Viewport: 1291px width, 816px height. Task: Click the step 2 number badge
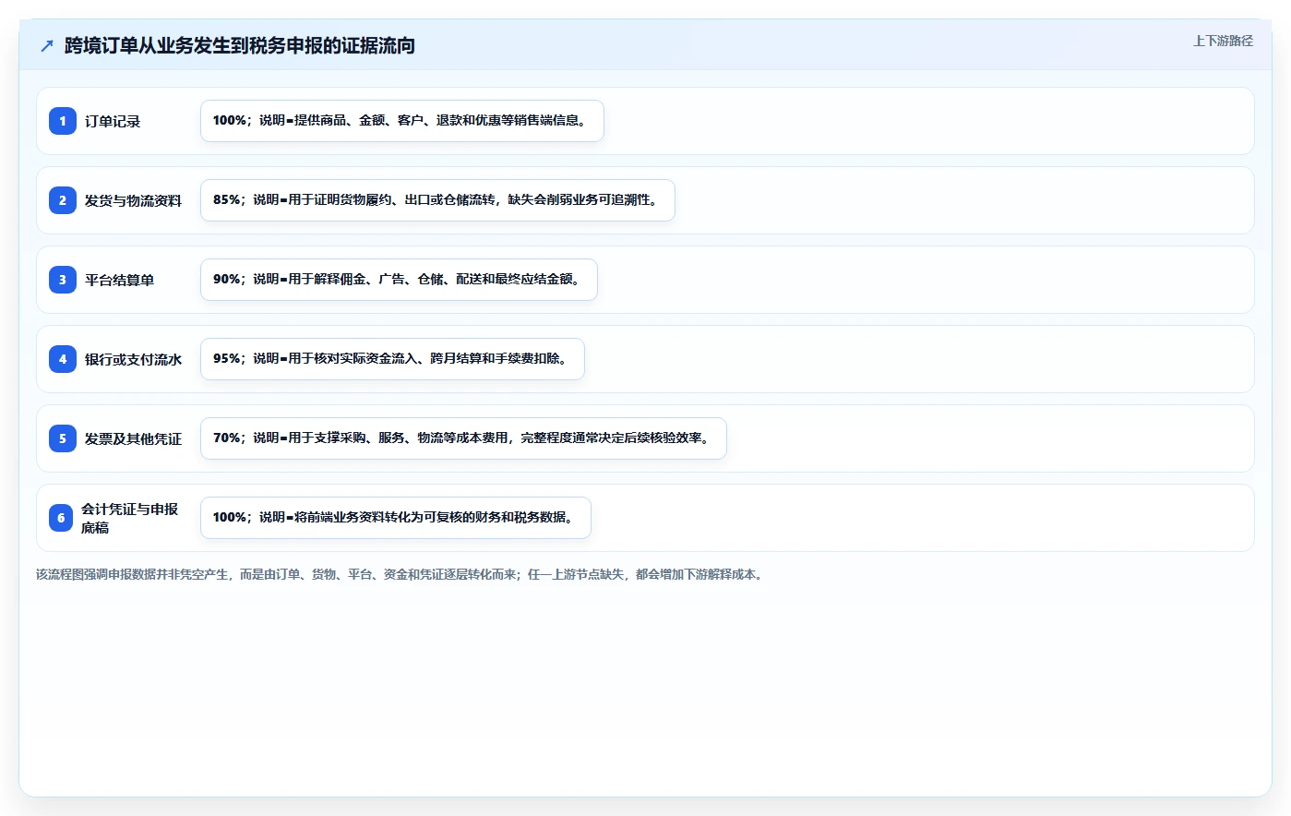coord(63,200)
